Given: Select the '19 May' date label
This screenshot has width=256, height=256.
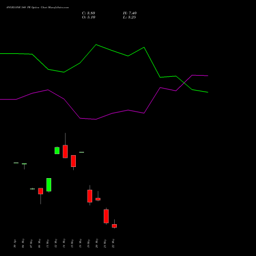Looking at the screenshot, I should [x=89, y=243].
